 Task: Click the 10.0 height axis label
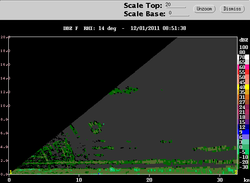pyautogui.click(x=5, y=106)
